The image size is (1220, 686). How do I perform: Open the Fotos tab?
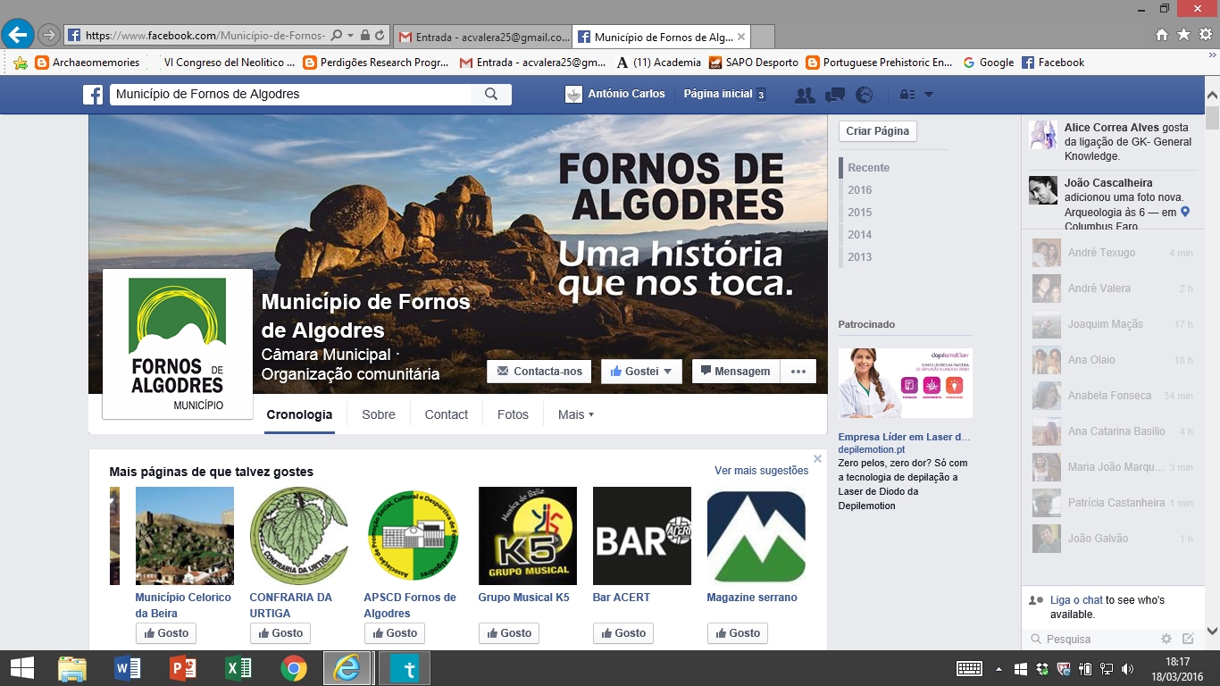point(513,414)
